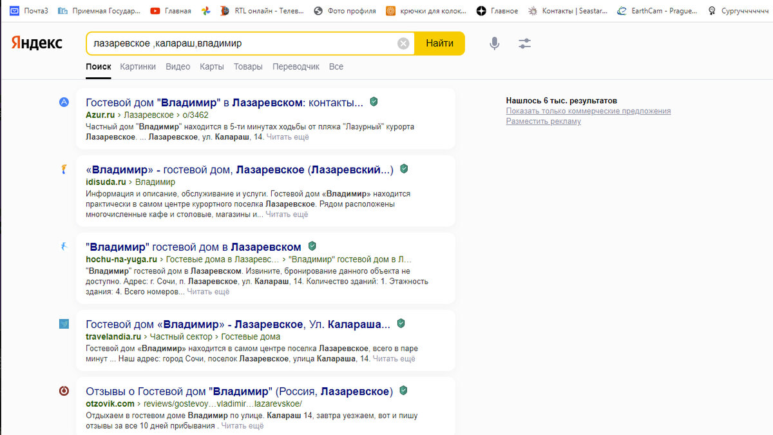Click the idisuda.ru domain link
Screen dimensions: 773x435
106,182
